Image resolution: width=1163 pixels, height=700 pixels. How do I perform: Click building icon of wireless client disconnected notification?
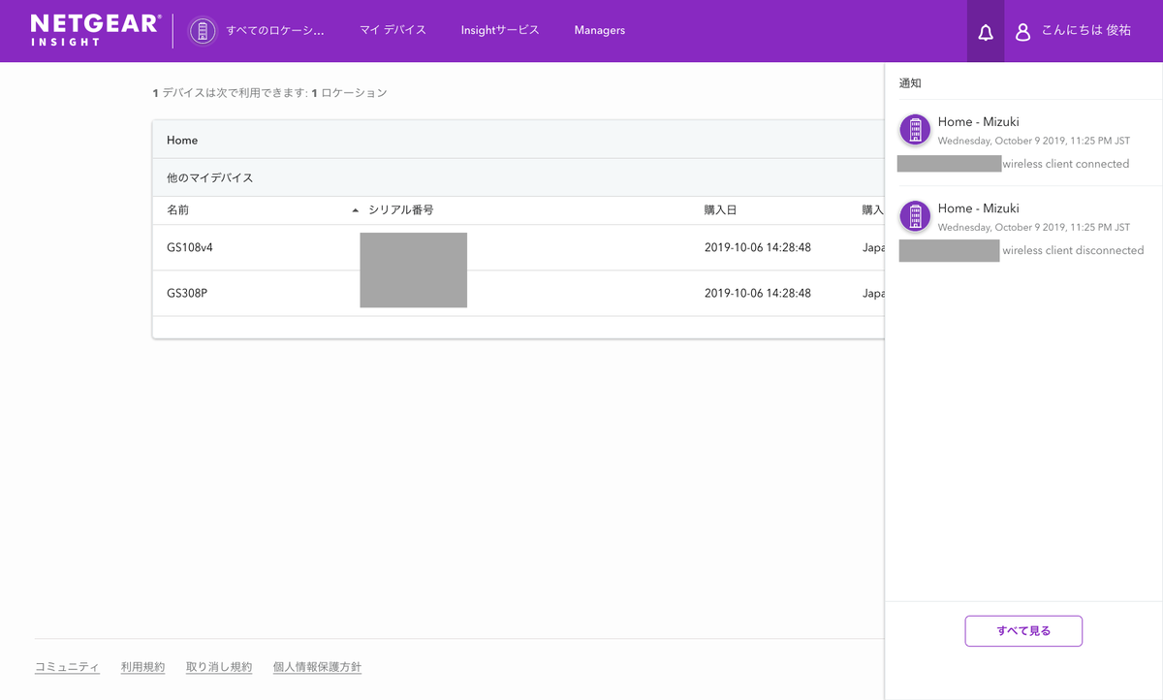coord(915,215)
